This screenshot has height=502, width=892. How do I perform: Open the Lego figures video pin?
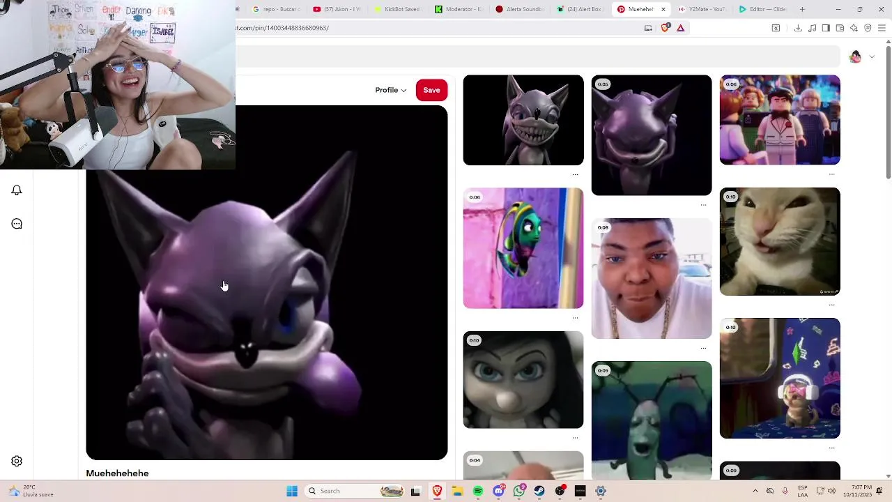(780, 120)
